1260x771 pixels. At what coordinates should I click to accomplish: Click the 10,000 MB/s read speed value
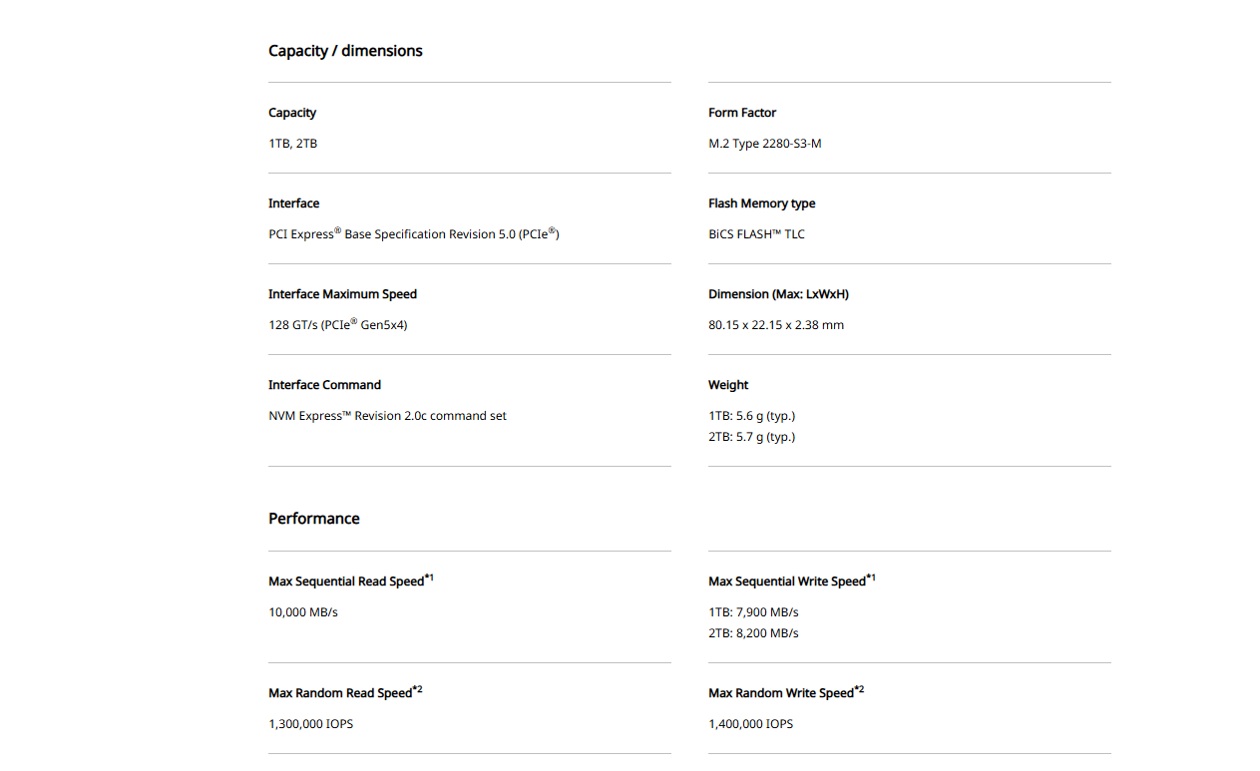(x=302, y=612)
